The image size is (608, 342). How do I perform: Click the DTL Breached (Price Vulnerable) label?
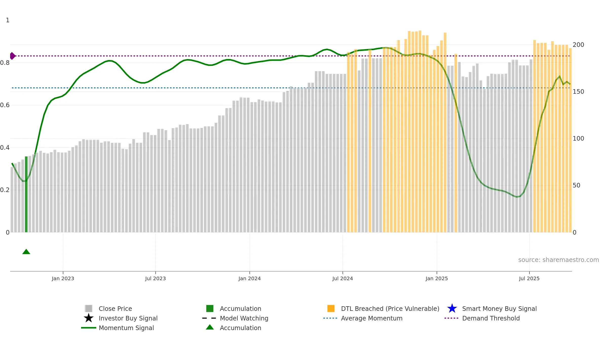click(390, 309)
